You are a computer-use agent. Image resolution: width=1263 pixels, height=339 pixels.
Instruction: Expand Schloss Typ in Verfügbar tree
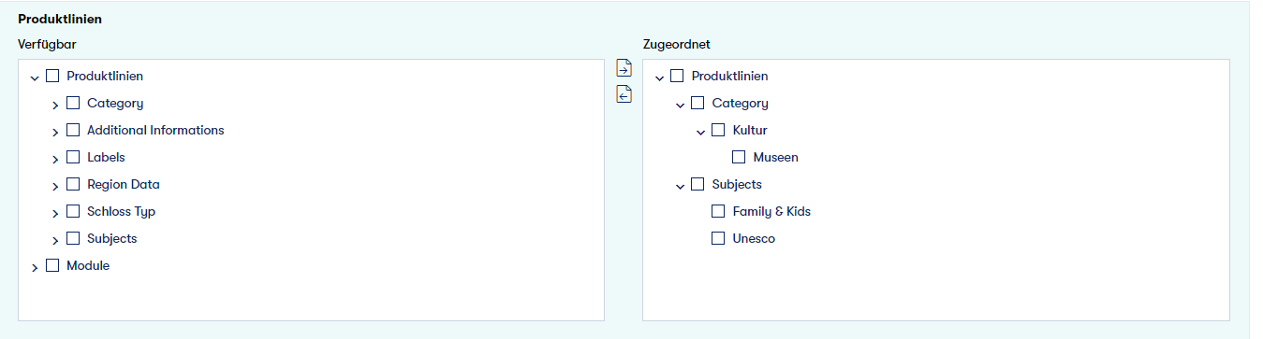click(55, 213)
